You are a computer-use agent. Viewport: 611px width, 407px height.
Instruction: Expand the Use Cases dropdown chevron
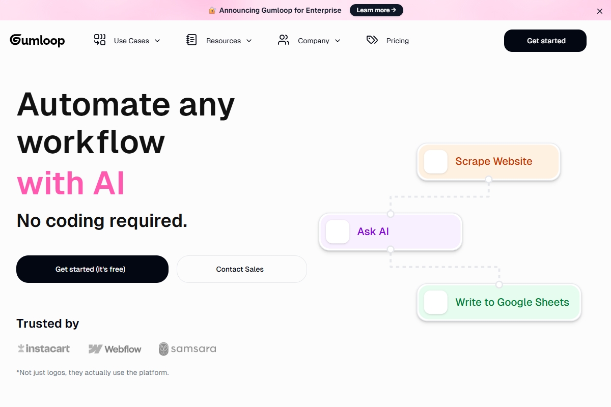157,41
